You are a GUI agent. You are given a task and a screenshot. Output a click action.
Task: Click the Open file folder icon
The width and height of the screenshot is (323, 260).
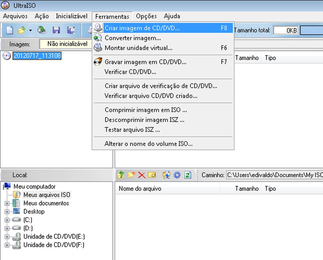(x=22, y=30)
